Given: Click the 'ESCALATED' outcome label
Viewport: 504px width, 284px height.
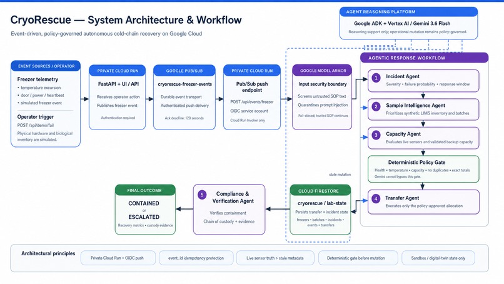Looking at the screenshot, I should [x=144, y=217].
